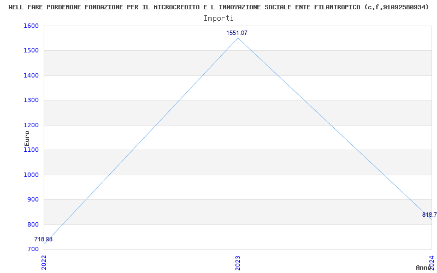Click the 1500 y-axis tick label

pyautogui.click(x=31, y=51)
